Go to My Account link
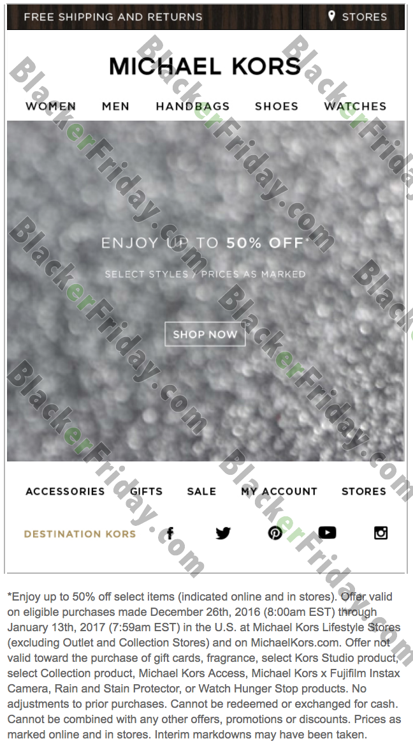Viewport: 413px width, 748px height. 279,491
